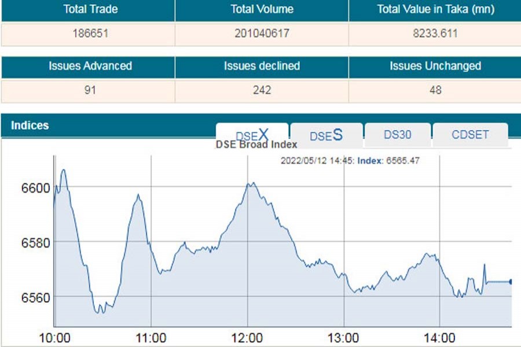521x347 pixels.
Task: Click the Issues declined header
Action: pos(262,66)
